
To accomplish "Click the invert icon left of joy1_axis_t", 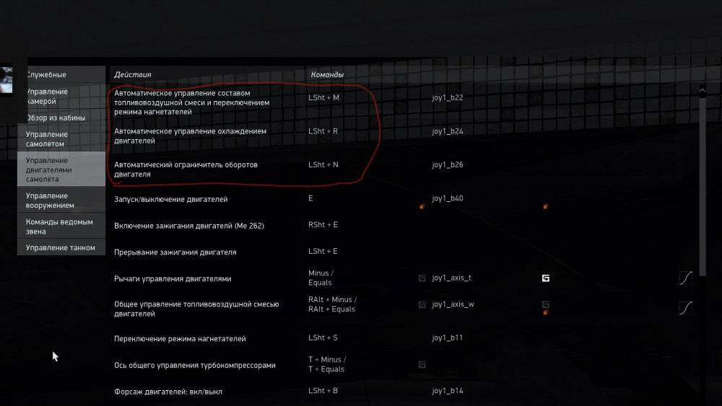I will tap(422, 278).
